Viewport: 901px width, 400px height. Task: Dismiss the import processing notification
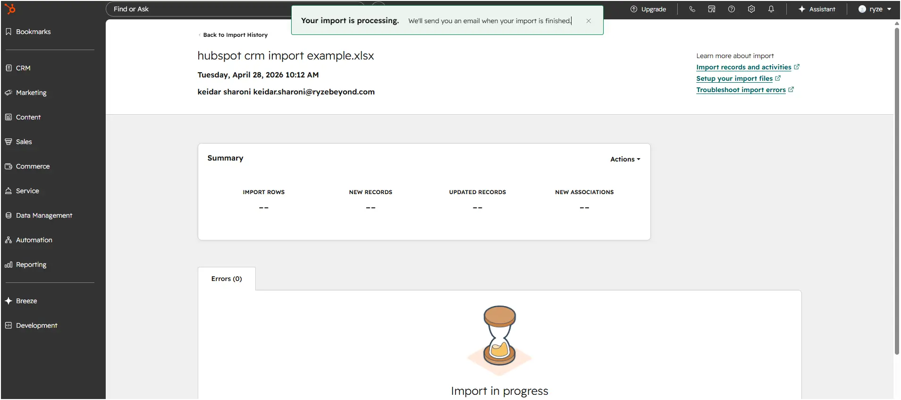click(x=589, y=21)
